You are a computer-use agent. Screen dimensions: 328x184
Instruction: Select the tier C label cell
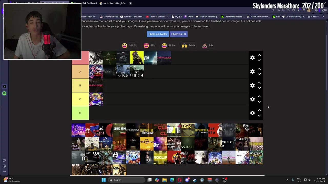pyautogui.click(x=80, y=99)
